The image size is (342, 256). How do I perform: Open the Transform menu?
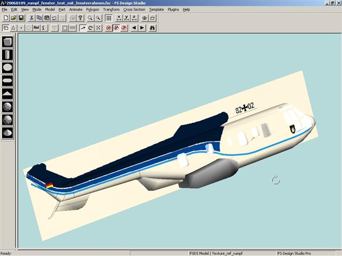click(x=111, y=10)
